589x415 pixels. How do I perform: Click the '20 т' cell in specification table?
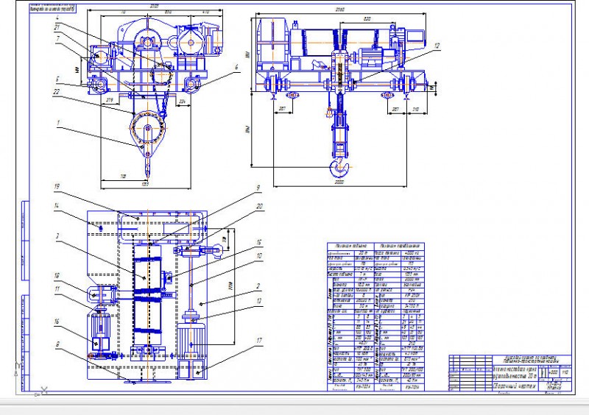pos(364,253)
